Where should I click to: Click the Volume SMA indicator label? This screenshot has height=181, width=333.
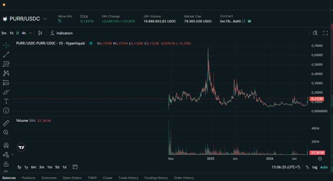click(x=25, y=121)
